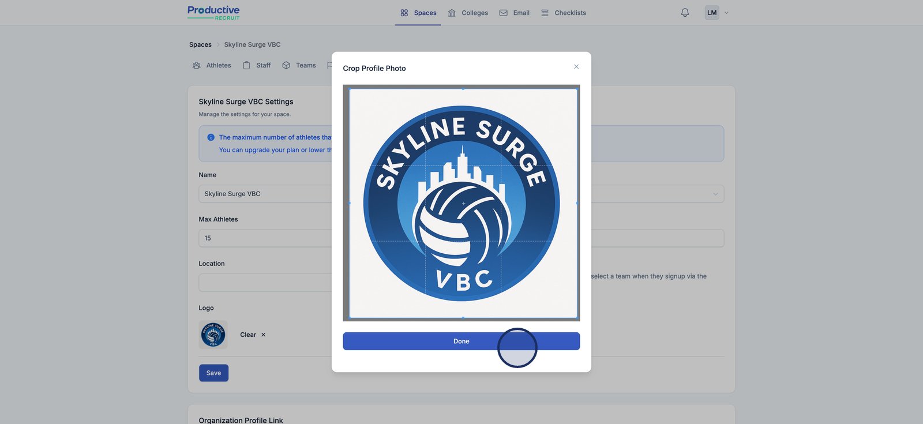The width and height of the screenshot is (923, 424).
Task: Click the Email envelope icon
Action: pyautogui.click(x=504, y=13)
